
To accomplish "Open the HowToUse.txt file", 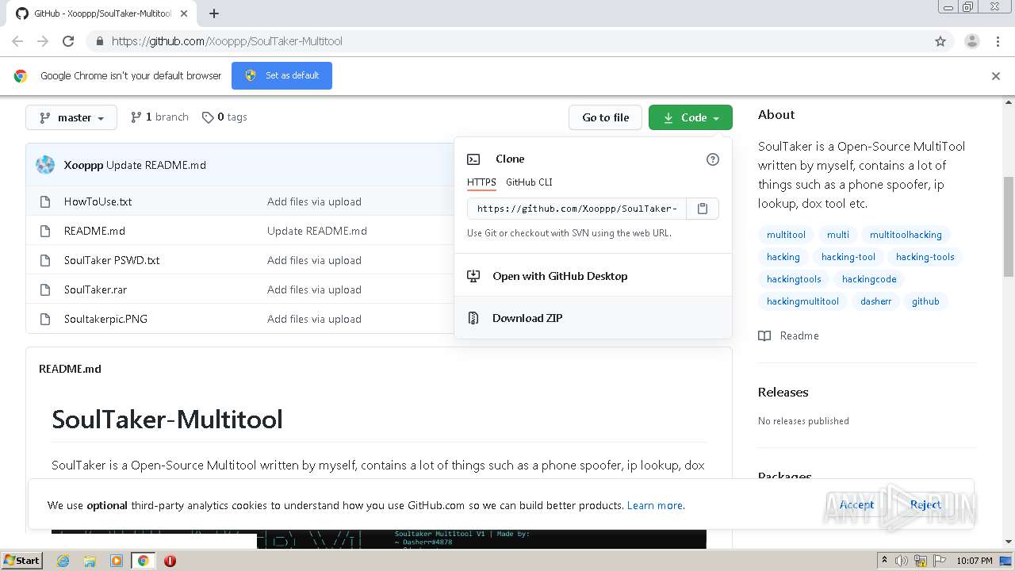I will coord(98,201).
